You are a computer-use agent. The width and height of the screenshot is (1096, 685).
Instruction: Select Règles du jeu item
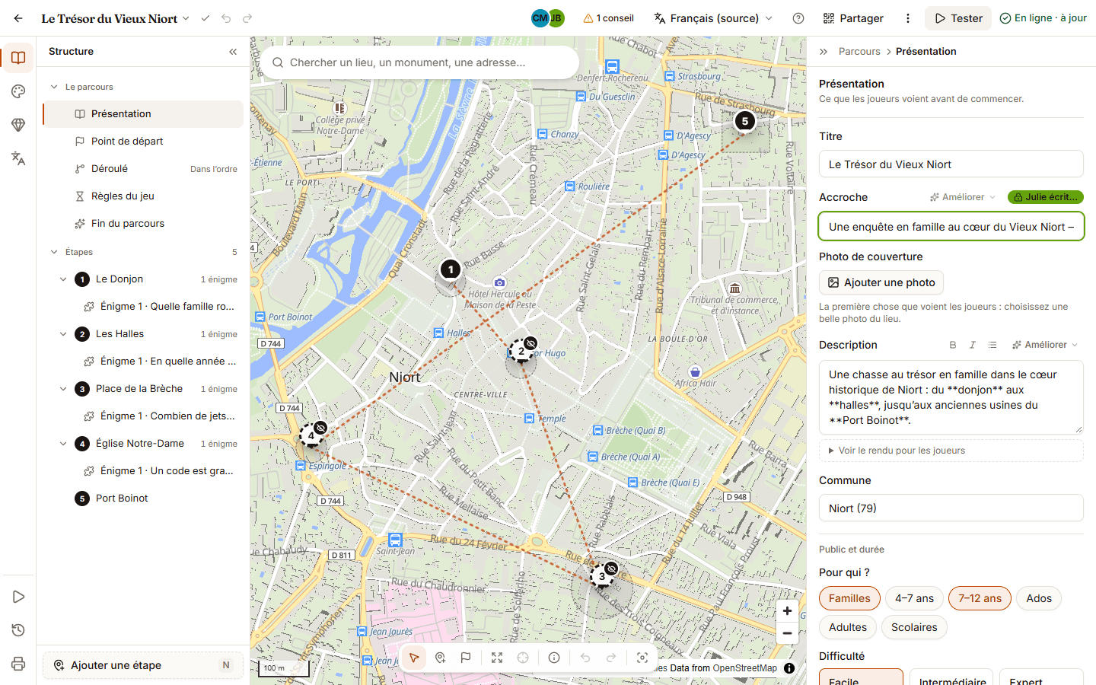(143, 196)
